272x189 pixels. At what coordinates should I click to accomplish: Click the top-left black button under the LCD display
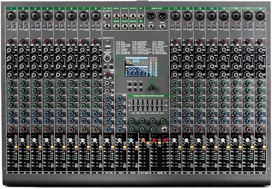pyautogui.click(x=130, y=84)
